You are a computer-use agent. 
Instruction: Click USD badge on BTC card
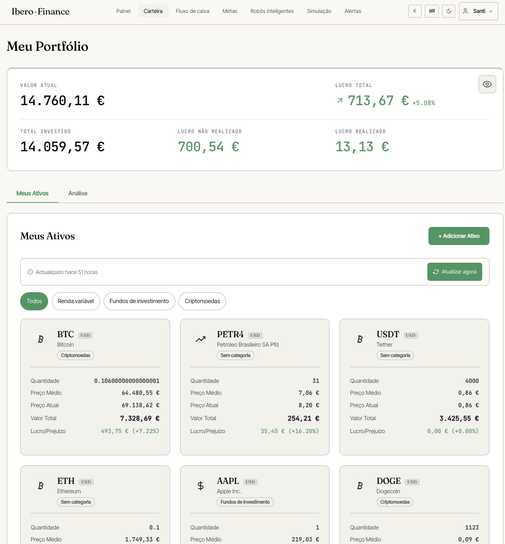85,335
